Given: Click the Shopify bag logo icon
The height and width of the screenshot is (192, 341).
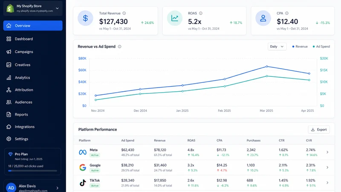Looking at the screenshot, I should 10,8.
